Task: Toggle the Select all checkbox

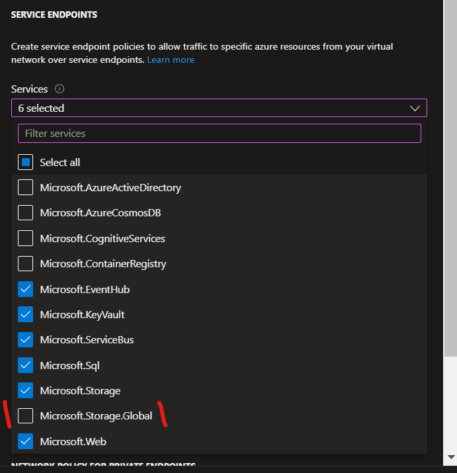Action: (x=25, y=162)
